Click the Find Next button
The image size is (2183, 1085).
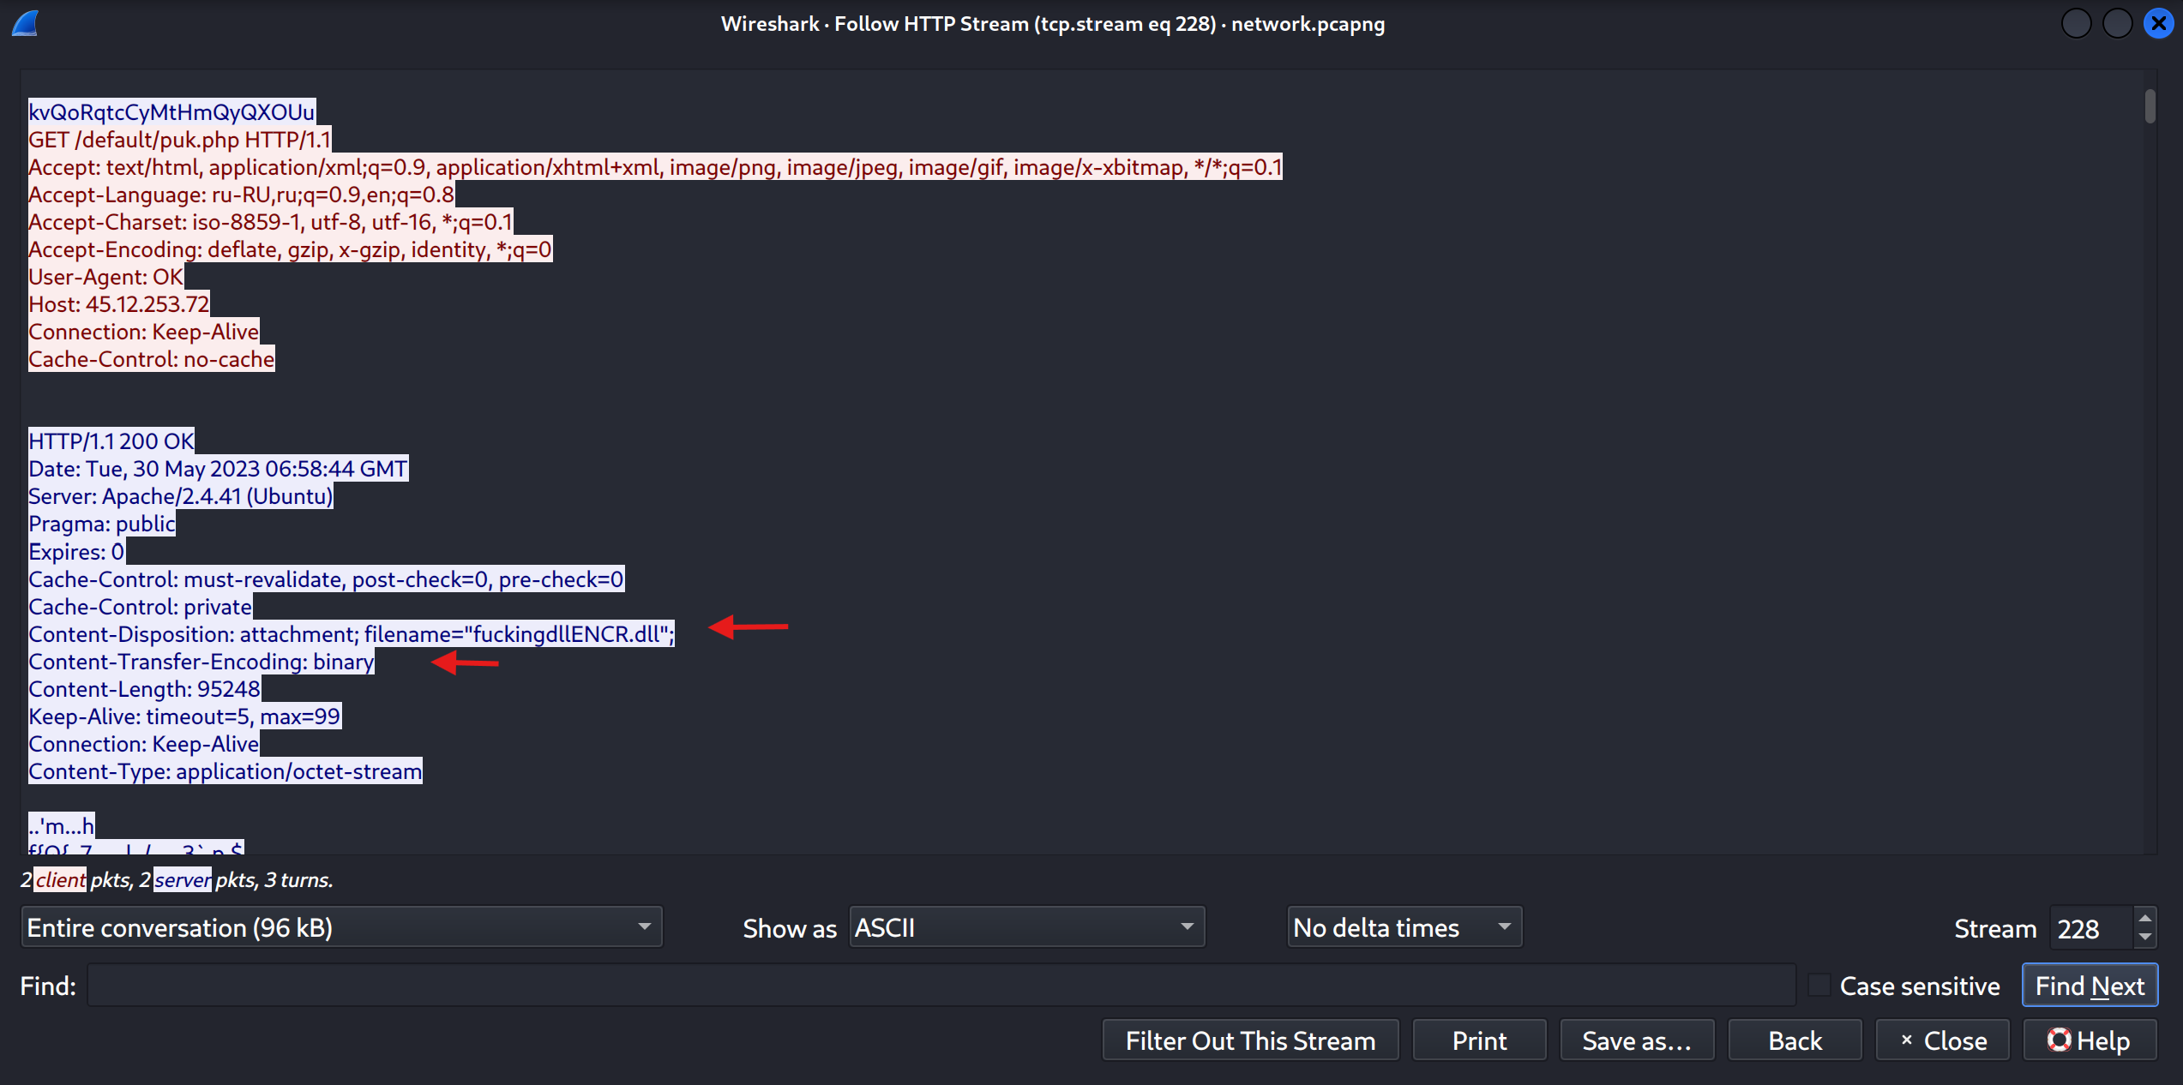[x=2090, y=985]
